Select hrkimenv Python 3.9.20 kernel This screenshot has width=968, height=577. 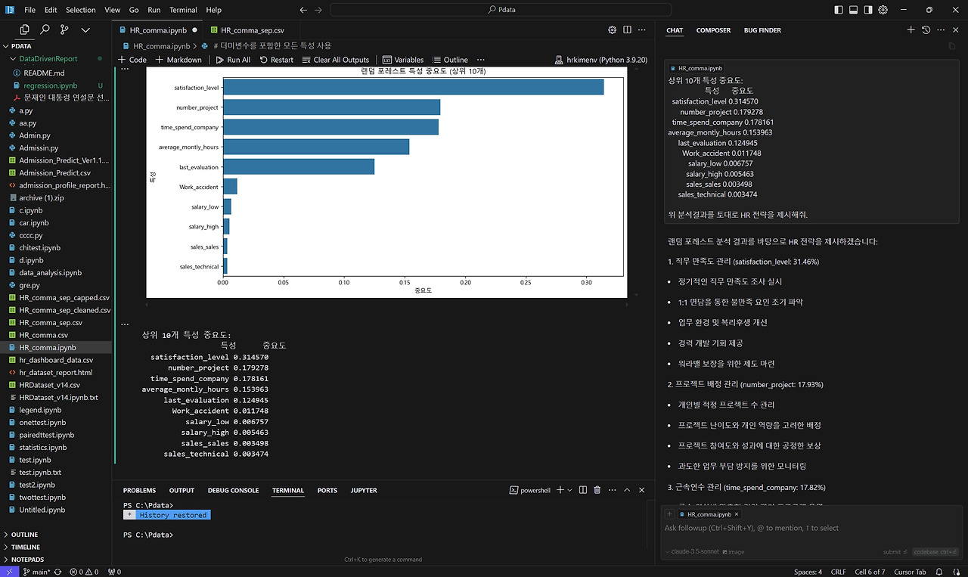point(601,60)
